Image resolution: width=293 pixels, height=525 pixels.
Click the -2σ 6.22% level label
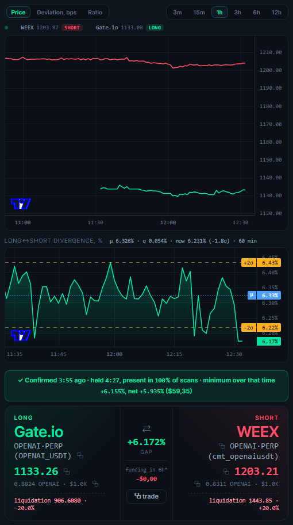(261, 327)
